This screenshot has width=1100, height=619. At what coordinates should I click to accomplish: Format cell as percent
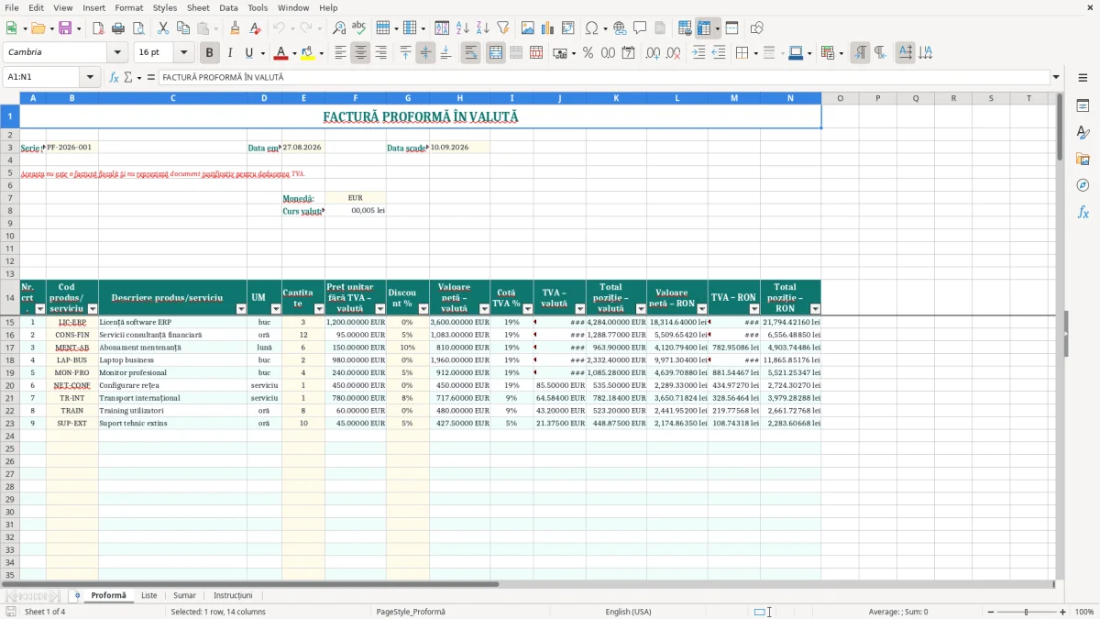pos(588,53)
